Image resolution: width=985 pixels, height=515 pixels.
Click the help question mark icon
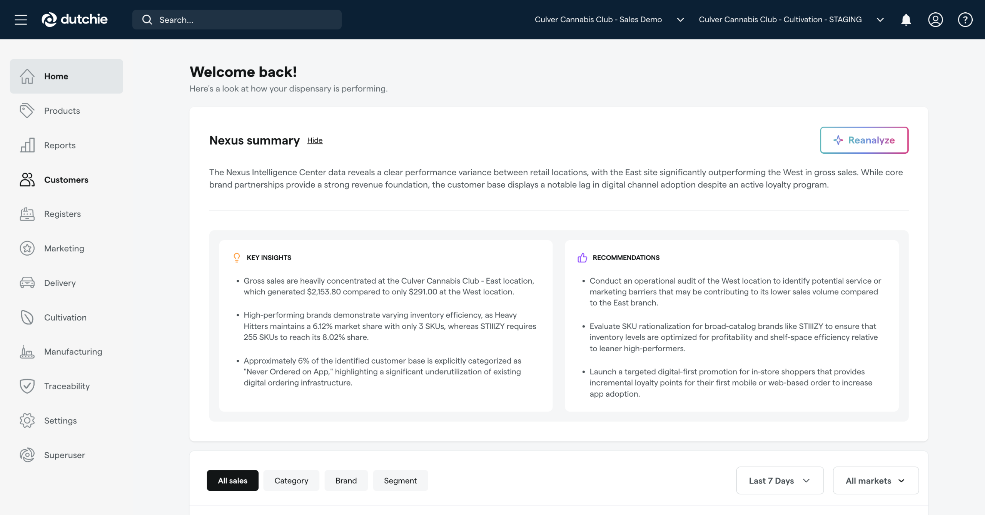(x=965, y=20)
